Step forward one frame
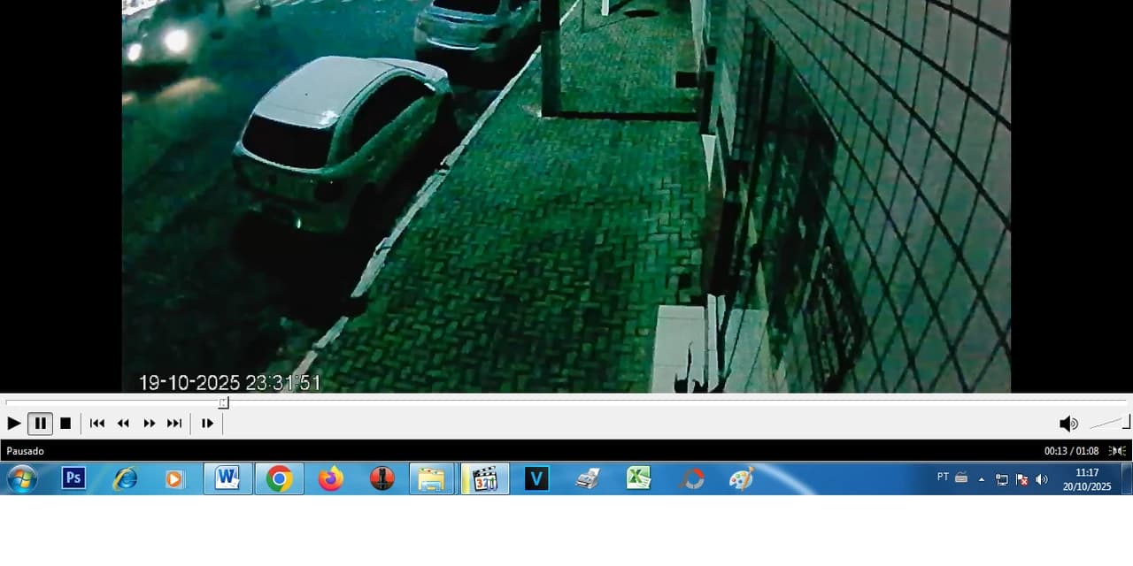The height and width of the screenshot is (566, 1133). (207, 424)
